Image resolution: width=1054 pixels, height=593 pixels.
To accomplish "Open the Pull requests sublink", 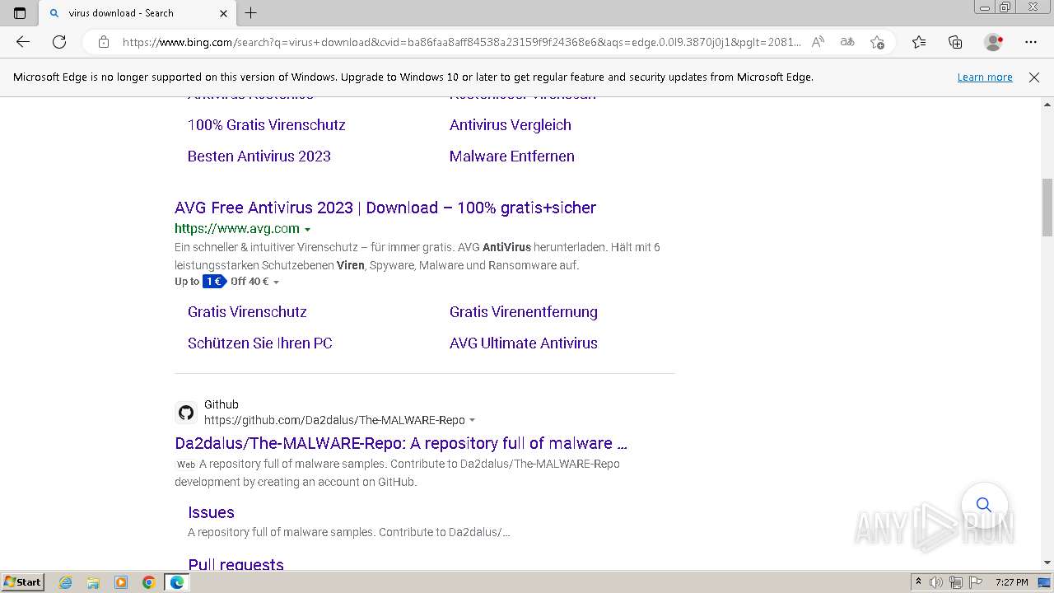I will coord(236,564).
